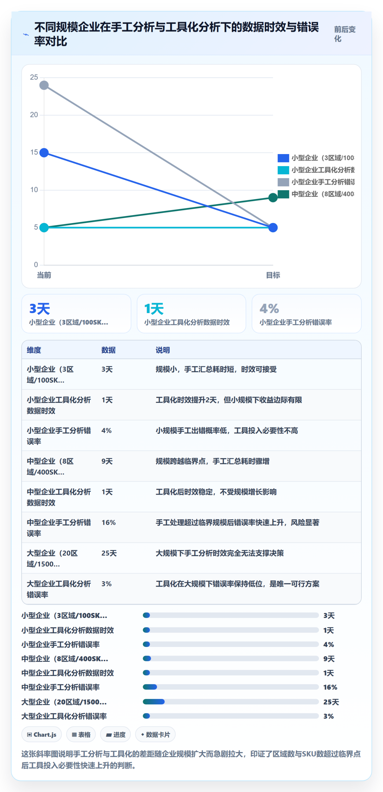
Task: Click dark green data point at 目标
Action: [x=273, y=198]
